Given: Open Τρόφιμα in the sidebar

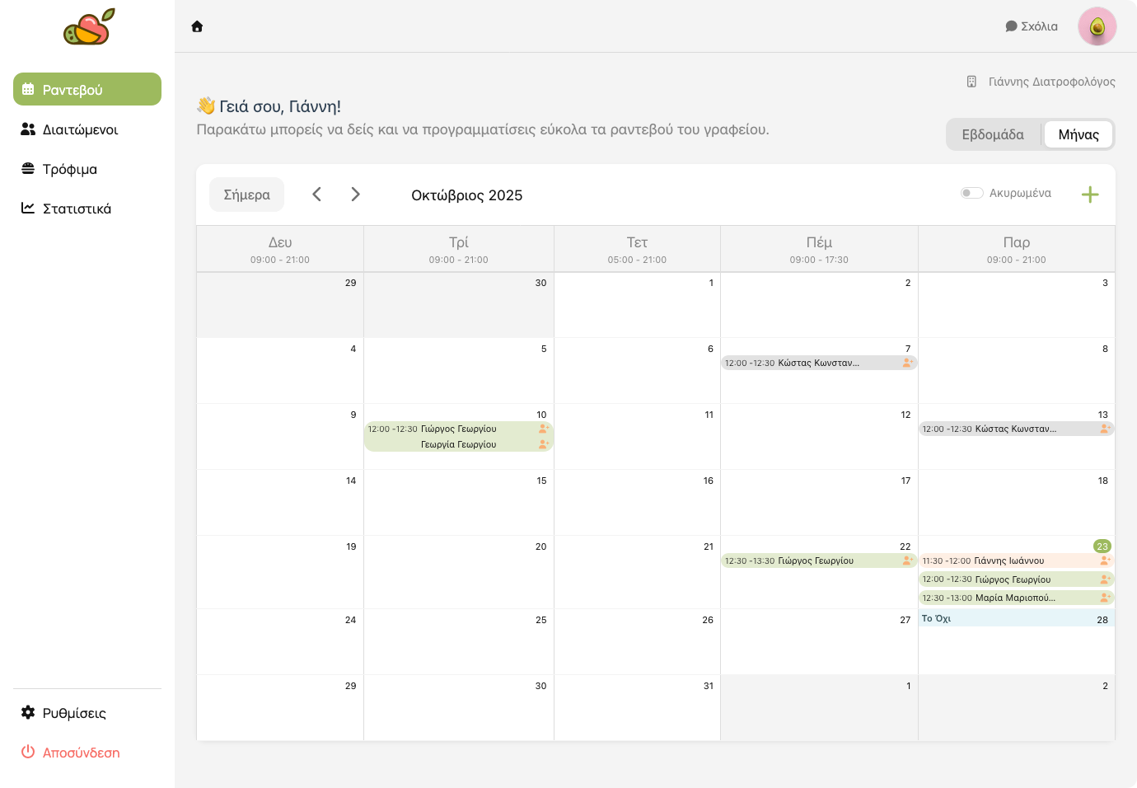Looking at the screenshot, I should [70, 169].
